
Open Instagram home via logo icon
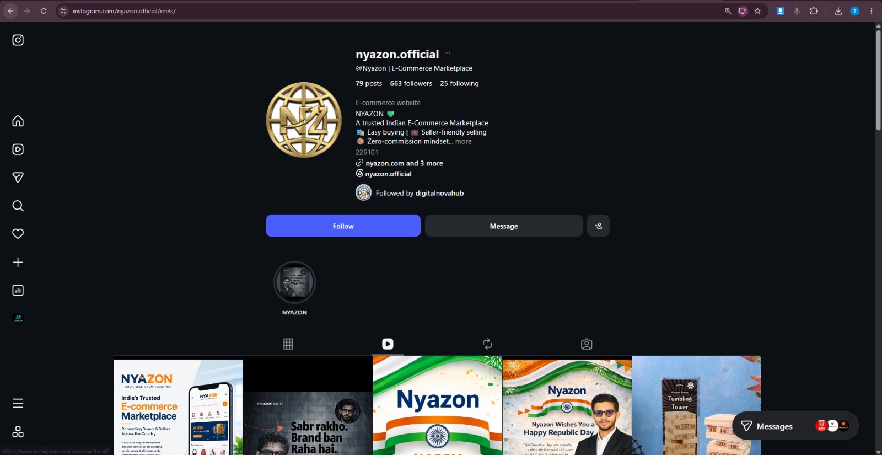(18, 40)
